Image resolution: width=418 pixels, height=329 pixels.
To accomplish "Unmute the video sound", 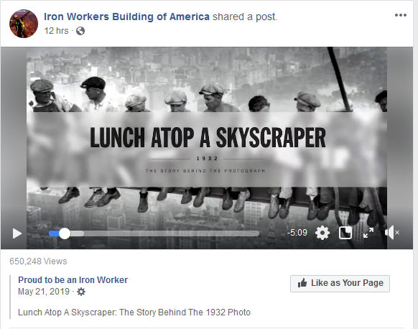I will click(x=392, y=233).
